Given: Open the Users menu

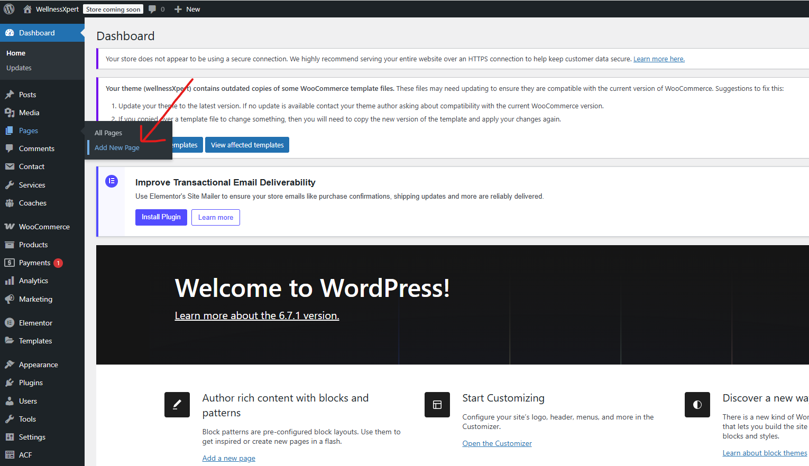Looking at the screenshot, I should click(x=42, y=401).
